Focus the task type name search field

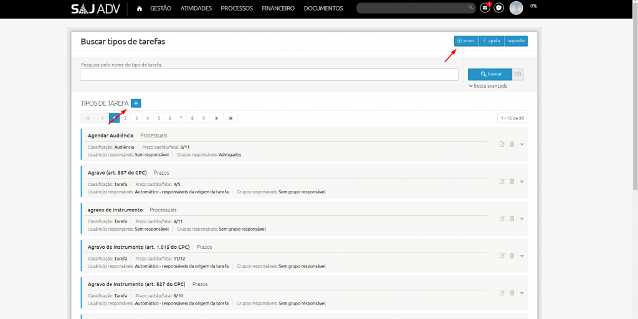coord(269,75)
